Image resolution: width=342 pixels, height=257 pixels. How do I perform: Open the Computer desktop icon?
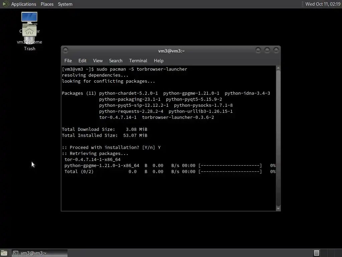pos(29,17)
